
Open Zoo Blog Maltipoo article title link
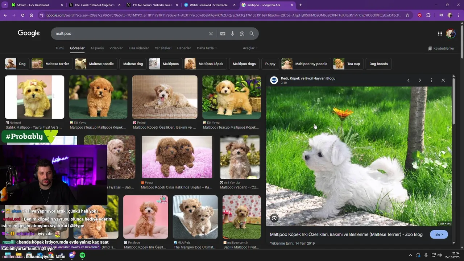tap(346, 235)
